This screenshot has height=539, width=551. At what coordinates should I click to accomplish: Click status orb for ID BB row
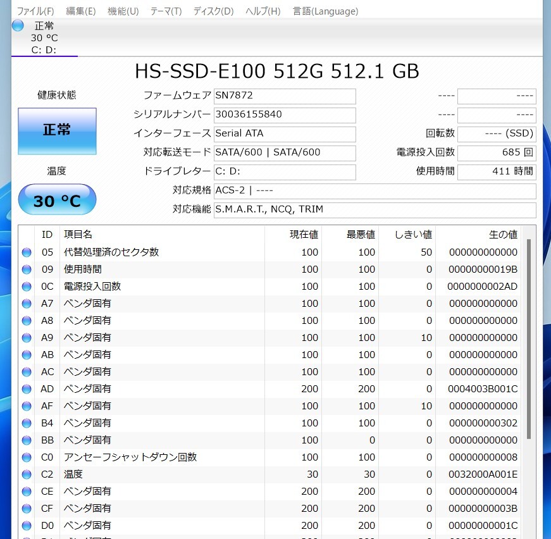tap(27, 440)
